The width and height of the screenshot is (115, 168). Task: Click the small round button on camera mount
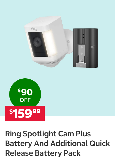click(69, 41)
